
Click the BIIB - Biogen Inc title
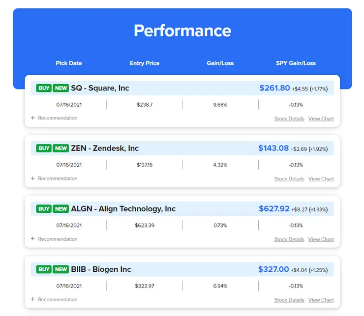click(x=101, y=269)
